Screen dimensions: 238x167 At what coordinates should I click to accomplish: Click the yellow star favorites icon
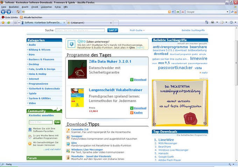[3, 23]
